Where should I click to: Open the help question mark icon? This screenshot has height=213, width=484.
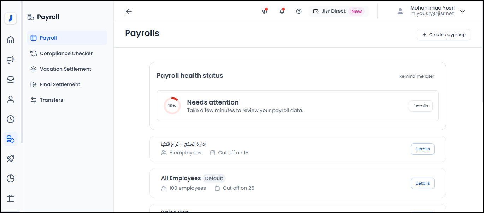pyautogui.click(x=299, y=11)
